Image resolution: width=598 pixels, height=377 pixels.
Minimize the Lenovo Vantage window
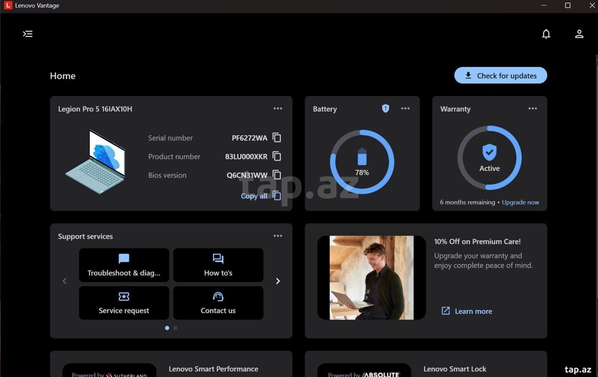click(544, 6)
